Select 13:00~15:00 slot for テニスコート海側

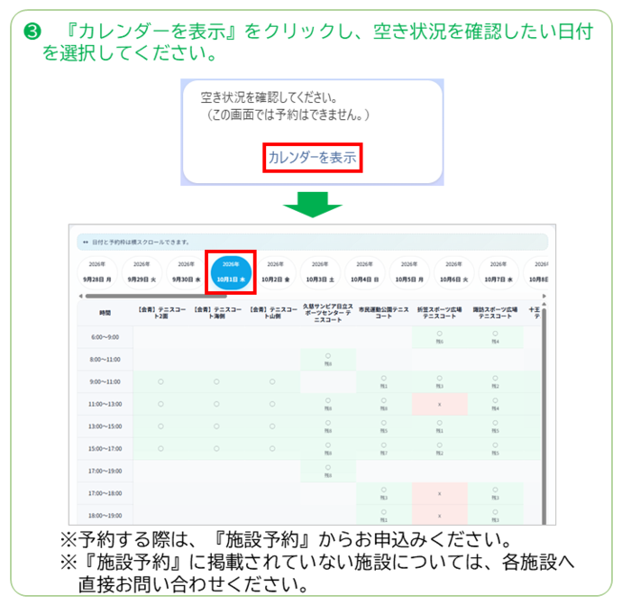click(216, 426)
